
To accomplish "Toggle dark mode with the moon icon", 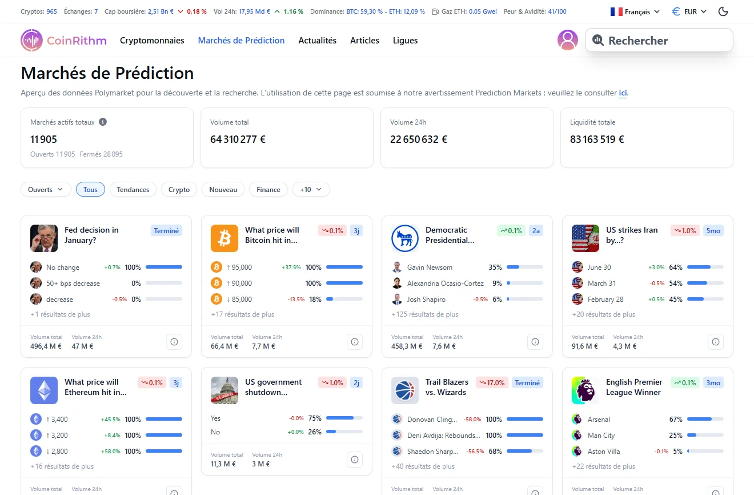I will [723, 11].
